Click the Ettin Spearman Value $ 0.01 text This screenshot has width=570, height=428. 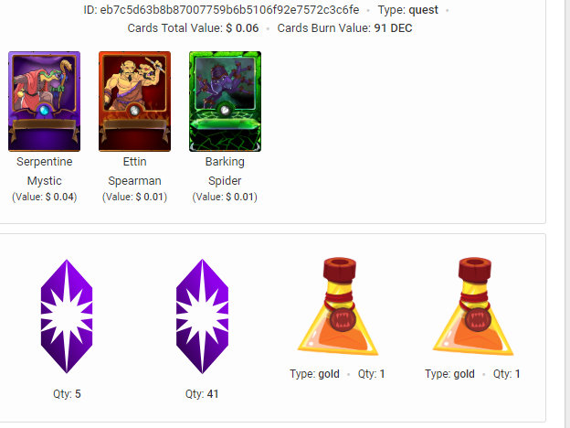point(134,197)
